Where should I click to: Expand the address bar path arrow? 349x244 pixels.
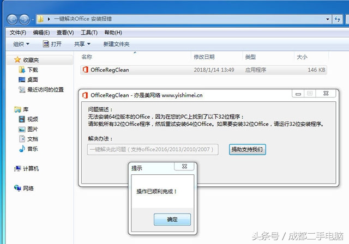(x=49, y=19)
